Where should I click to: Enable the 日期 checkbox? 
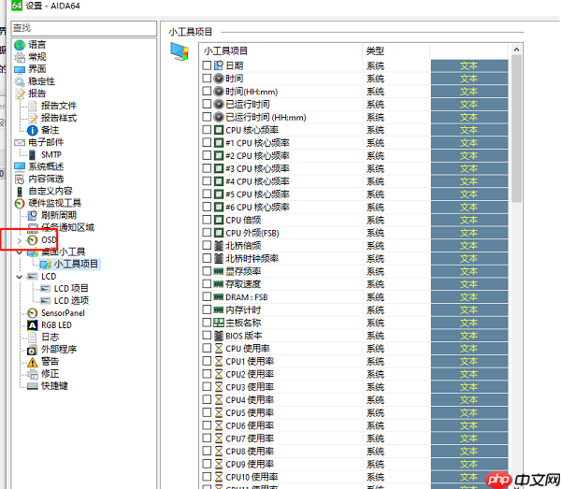[x=207, y=65]
